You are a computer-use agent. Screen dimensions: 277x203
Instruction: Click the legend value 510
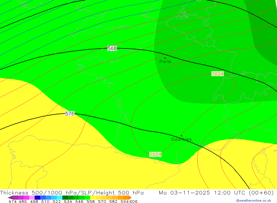point(45,202)
